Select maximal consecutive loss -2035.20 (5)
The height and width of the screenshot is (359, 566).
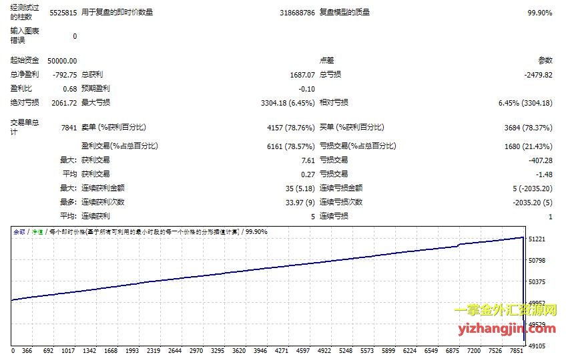(x=533, y=203)
